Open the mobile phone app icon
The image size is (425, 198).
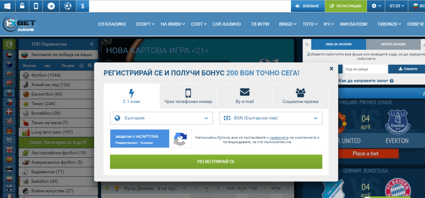(x=36, y=6)
